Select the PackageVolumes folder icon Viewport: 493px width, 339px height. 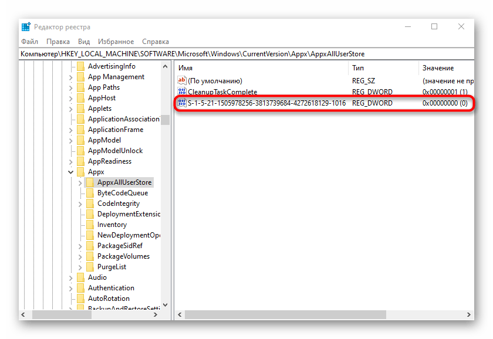90,256
